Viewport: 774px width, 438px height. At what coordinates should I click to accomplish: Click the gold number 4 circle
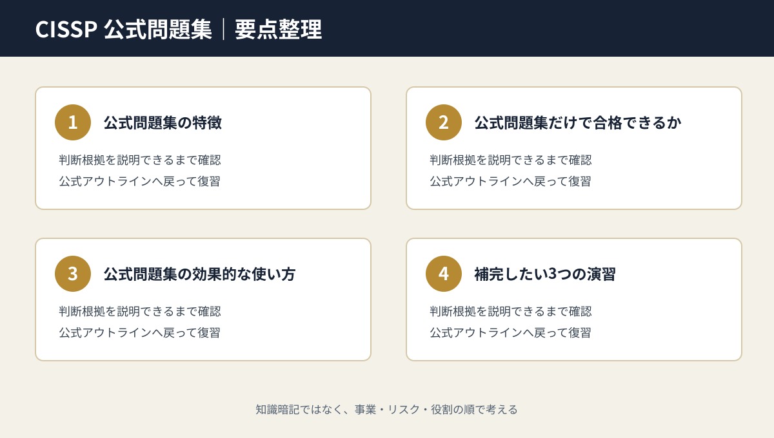(444, 274)
